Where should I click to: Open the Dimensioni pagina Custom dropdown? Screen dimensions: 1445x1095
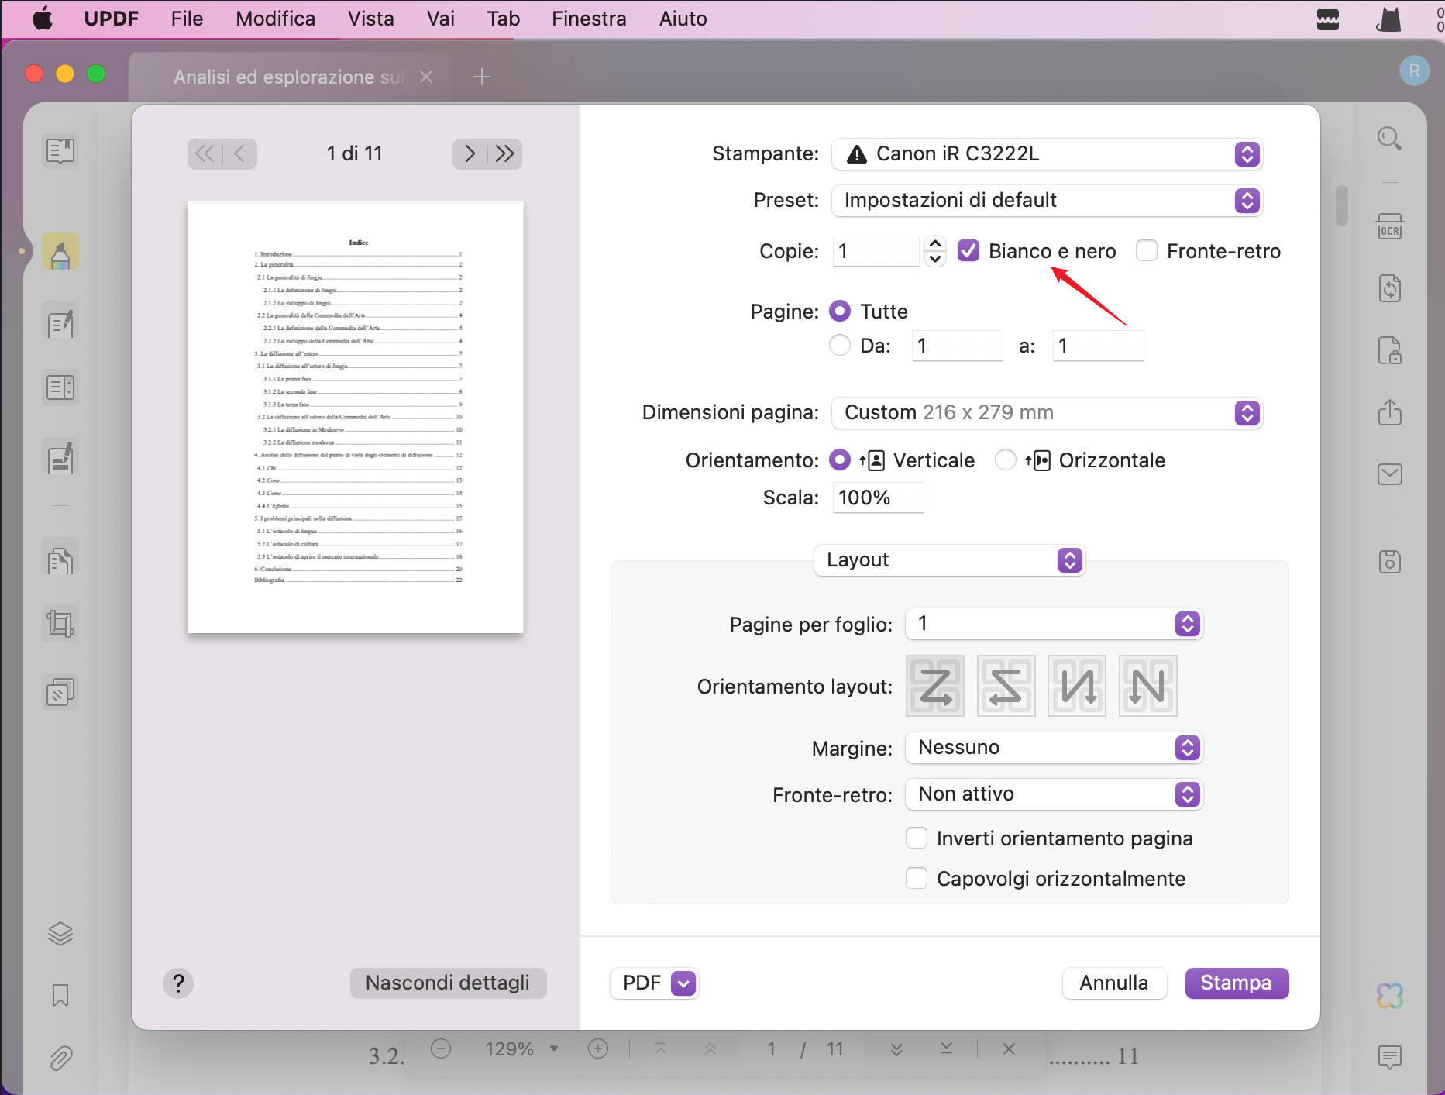(1047, 413)
